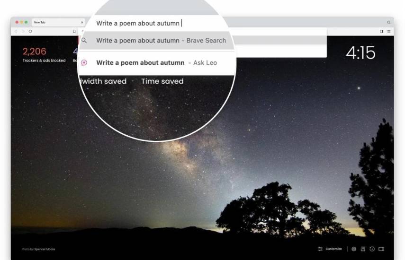Toggle the sidebar panel icon

coord(381,32)
